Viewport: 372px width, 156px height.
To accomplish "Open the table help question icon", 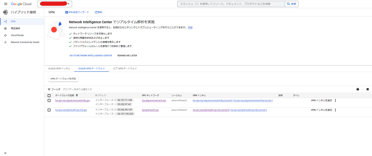I will [x=358, y=89].
